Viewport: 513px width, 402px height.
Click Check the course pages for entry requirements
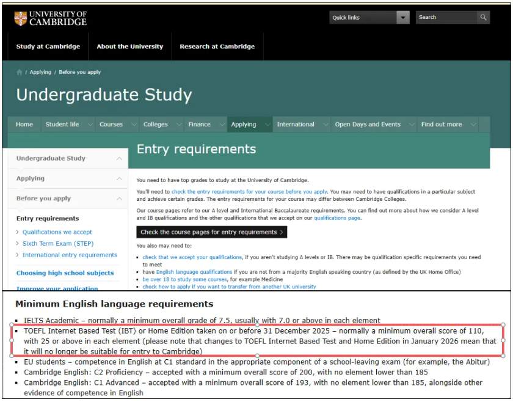[211, 232]
